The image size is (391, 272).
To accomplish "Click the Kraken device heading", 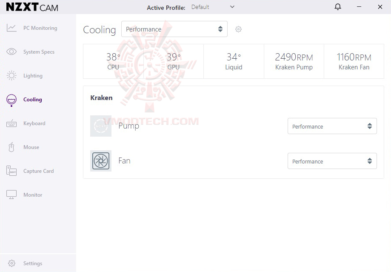I will (101, 97).
